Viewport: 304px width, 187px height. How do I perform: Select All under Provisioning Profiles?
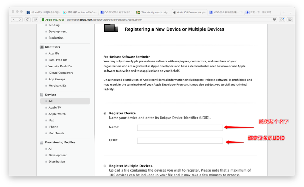click(x=50, y=149)
